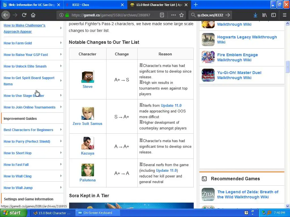Click the scrollbar up arrow
Viewport: 290px width, 217px height.
(x=287, y=23)
